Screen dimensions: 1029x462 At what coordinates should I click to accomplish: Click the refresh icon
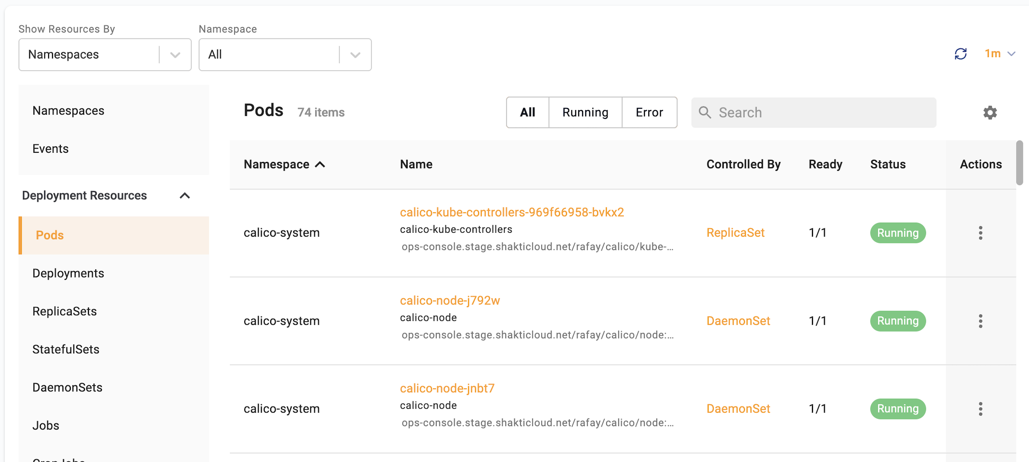pos(960,54)
